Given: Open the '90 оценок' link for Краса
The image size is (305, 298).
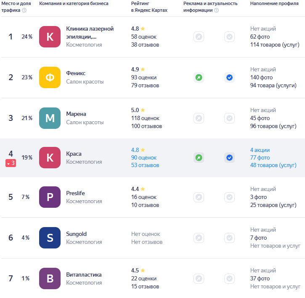Looking at the screenshot, I should 144,157.
